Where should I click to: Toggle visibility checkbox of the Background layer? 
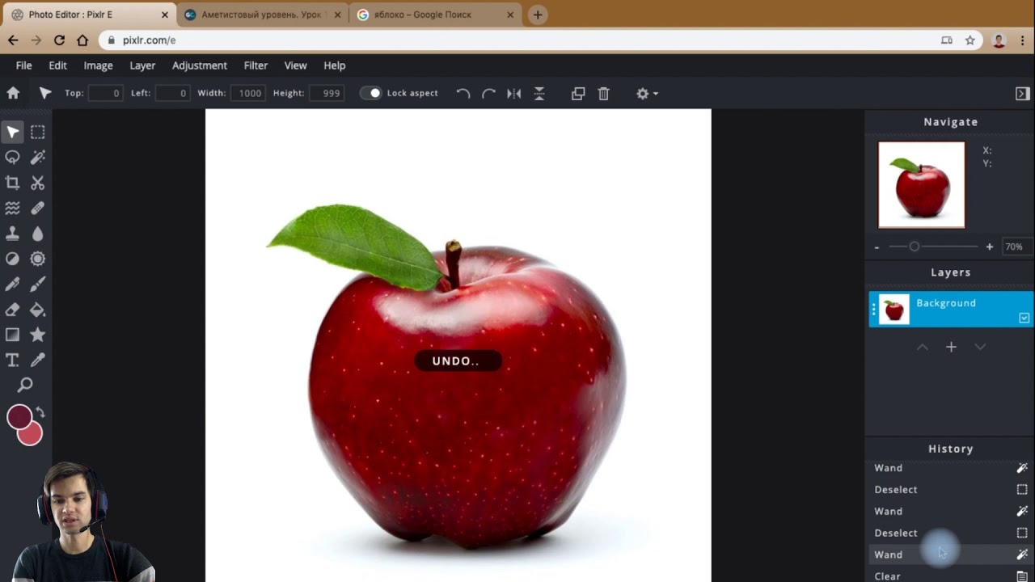[x=1024, y=318]
